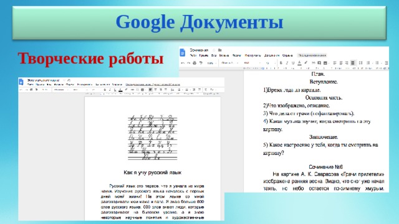Toggle bold in the Сочинение window
This screenshot has height=224, width=399.
pos(281,63)
